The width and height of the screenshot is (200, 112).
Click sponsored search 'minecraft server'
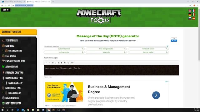[x=148, y=49]
